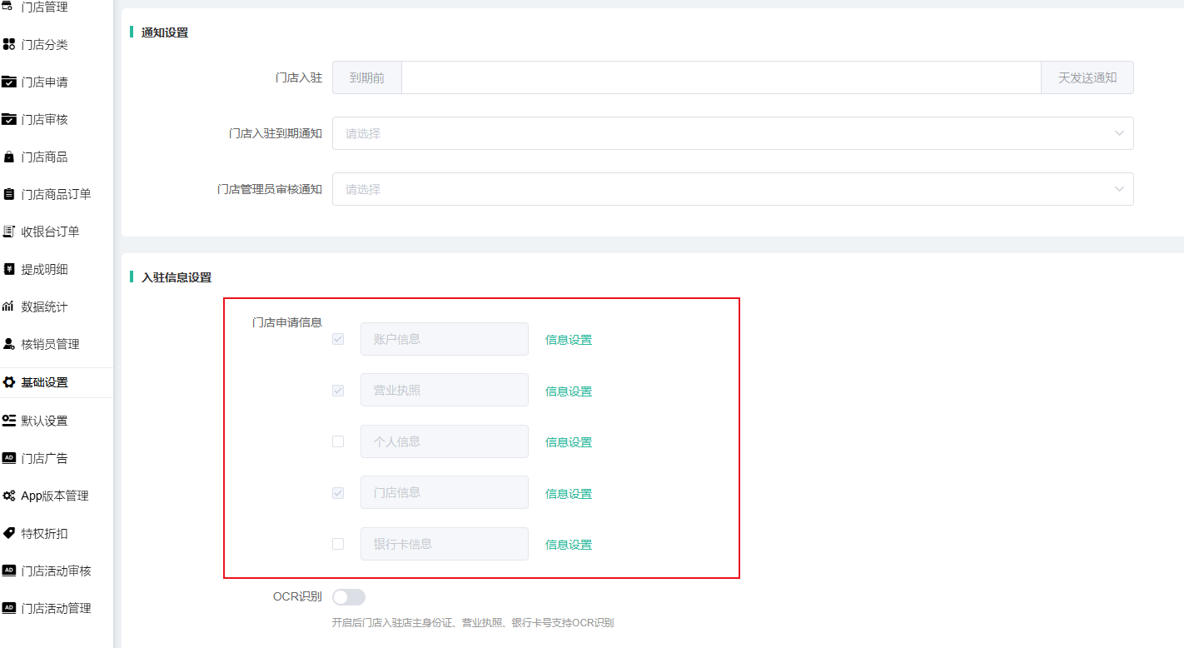Click the 门店商品订单 clipboard icon
The image size is (1184, 648).
[x=9, y=194]
